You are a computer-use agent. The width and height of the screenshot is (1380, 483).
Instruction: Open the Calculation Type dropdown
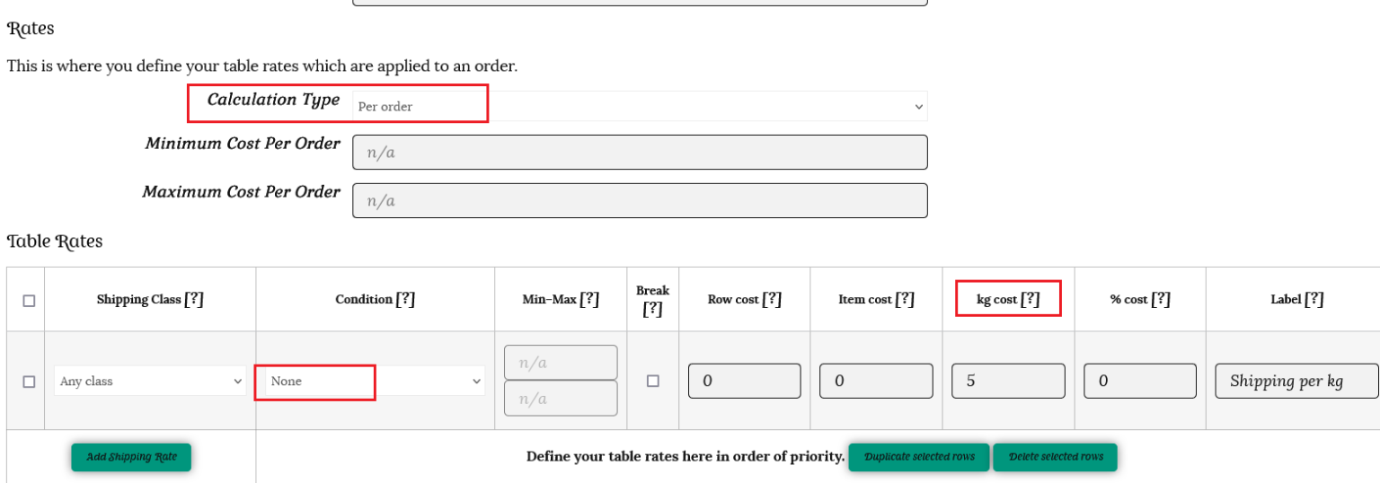tap(640, 106)
